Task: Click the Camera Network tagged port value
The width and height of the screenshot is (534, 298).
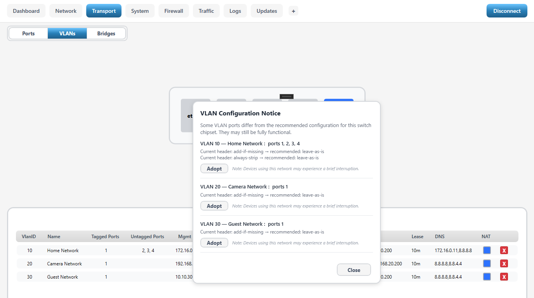Action: (106, 264)
